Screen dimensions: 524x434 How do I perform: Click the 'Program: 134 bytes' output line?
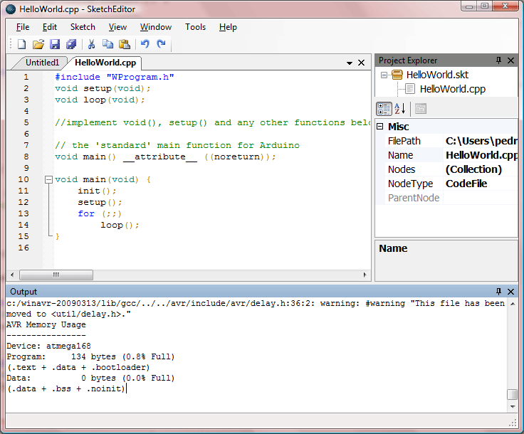tap(90, 357)
